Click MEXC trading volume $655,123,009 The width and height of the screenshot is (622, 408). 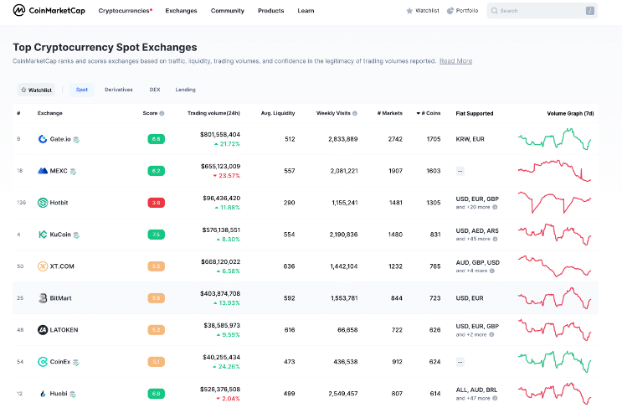(220, 166)
